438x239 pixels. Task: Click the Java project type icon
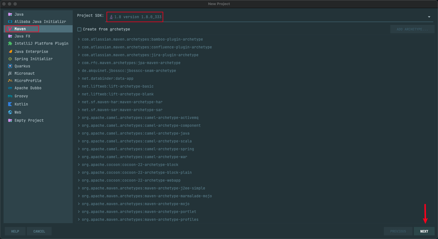coord(10,14)
